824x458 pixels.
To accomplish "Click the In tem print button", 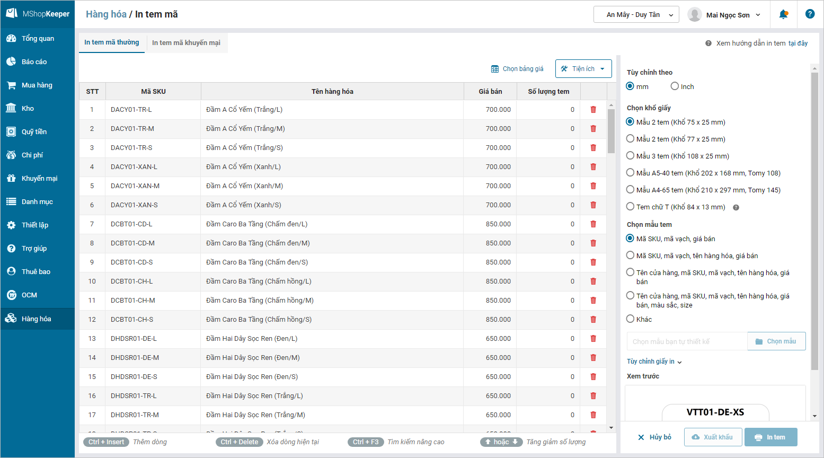I will point(770,437).
